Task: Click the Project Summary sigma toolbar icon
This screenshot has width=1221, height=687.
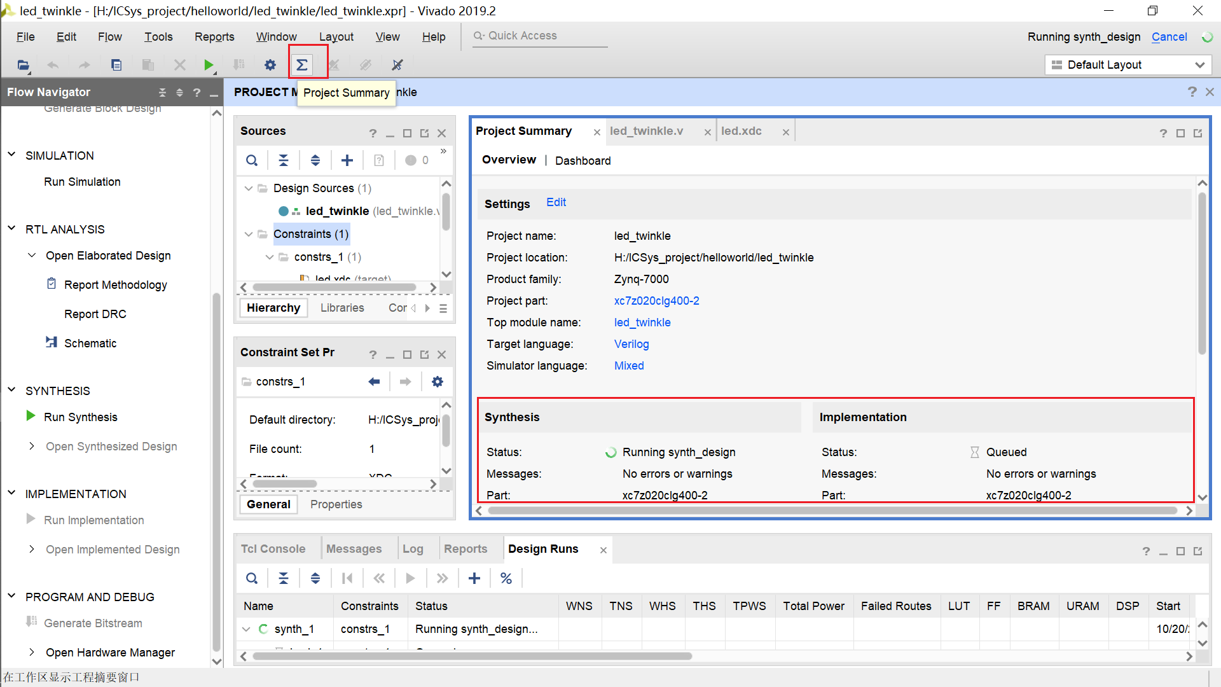Action: [302, 65]
